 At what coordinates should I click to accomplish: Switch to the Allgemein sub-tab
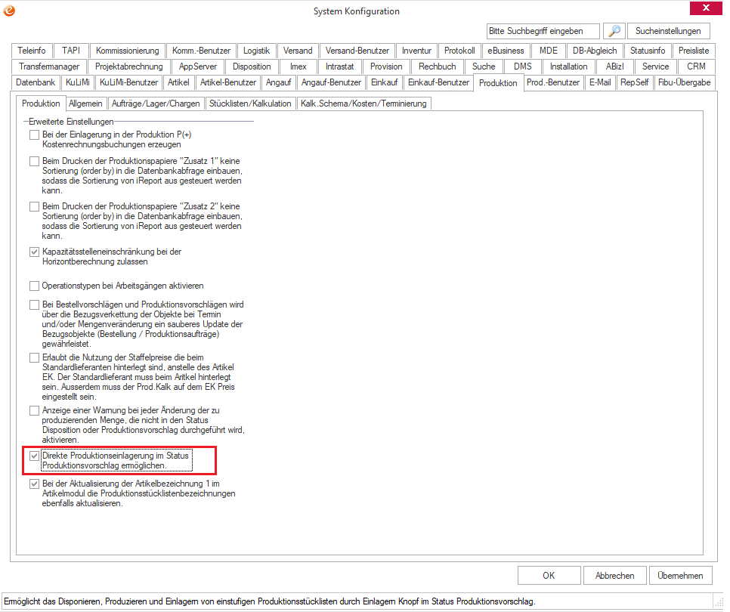[x=85, y=104]
